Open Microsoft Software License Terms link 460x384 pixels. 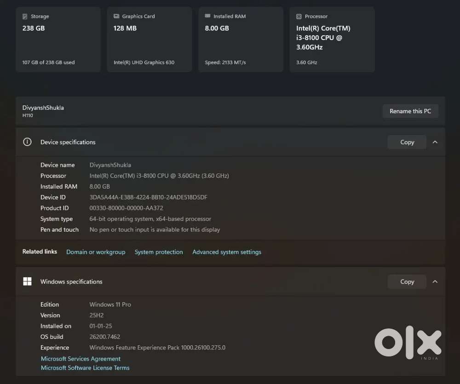click(85, 368)
